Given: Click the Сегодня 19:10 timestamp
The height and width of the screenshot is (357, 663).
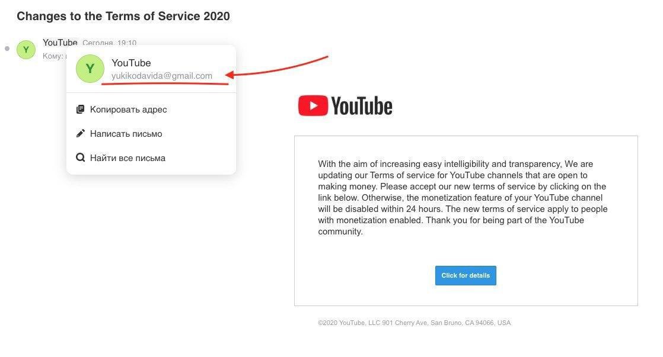Looking at the screenshot, I should tap(109, 43).
